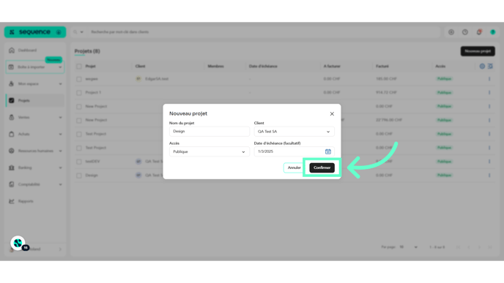This screenshot has width=504, height=283.
Task: Open the Accès dropdown set to Publique
Action: click(210, 151)
